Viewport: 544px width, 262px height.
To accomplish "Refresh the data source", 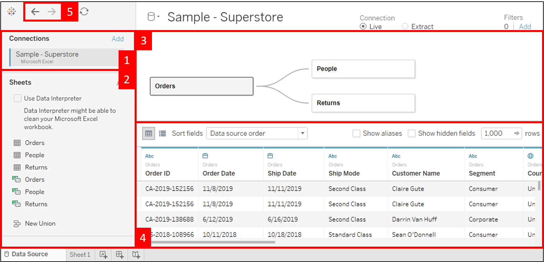I will pos(84,11).
